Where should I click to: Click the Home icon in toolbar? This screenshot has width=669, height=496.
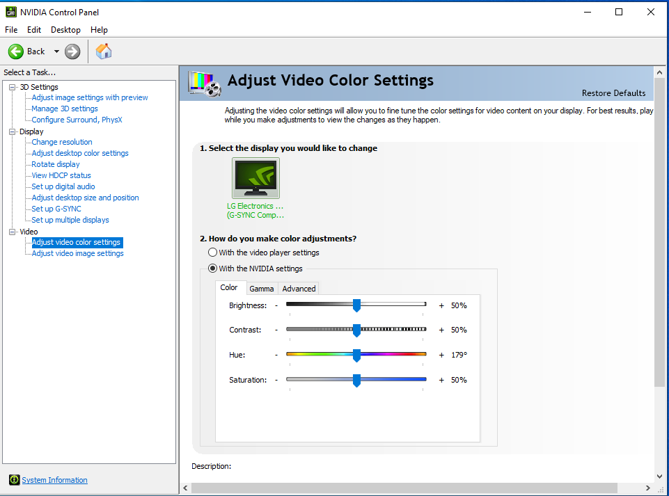coord(104,51)
